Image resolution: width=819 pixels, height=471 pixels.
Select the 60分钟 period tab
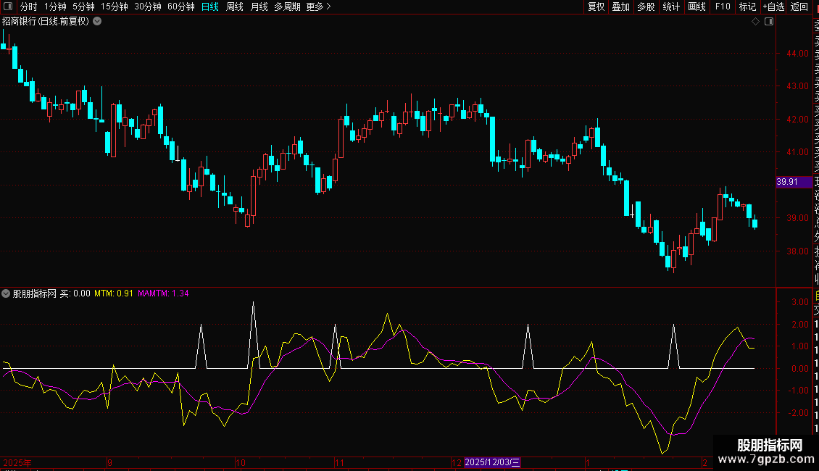[181, 7]
